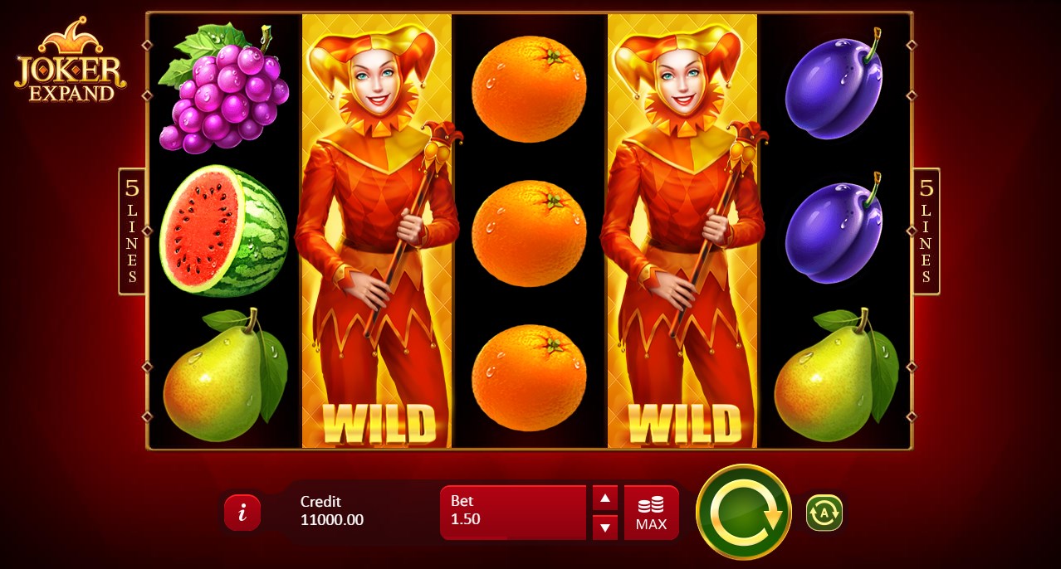Click the bottom orange symbol
This screenshot has width=1061, height=569.
(529, 377)
